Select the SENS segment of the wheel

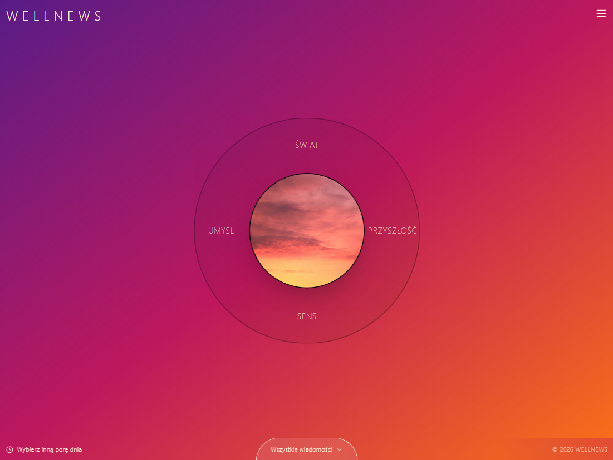[x=306, y=316]
